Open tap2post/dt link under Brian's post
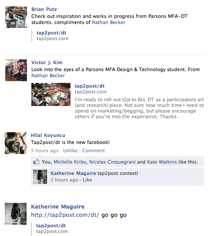This screenshot has height=236, width=208. 51,33
